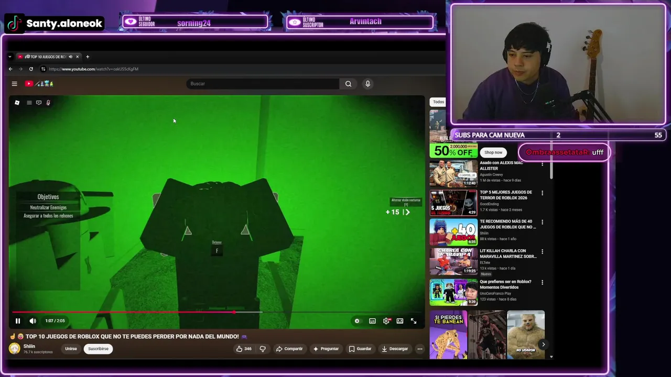Screen dimensions: 671x377
Task: Open options for TE RECOMIENDO MÁS DE 40
Action: point(542,222)
